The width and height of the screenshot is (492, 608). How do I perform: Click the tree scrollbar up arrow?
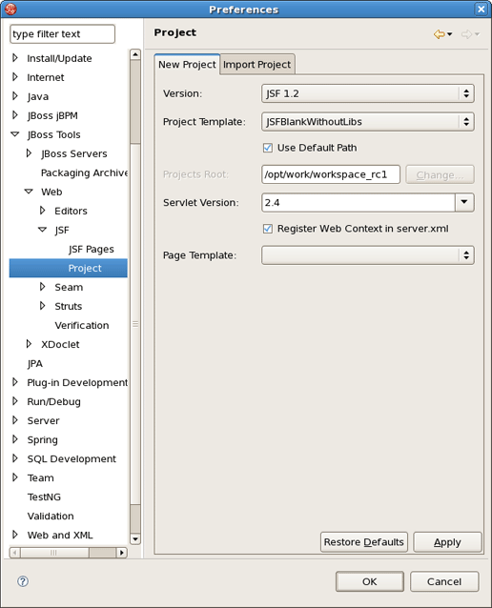(x=135, y=54)
